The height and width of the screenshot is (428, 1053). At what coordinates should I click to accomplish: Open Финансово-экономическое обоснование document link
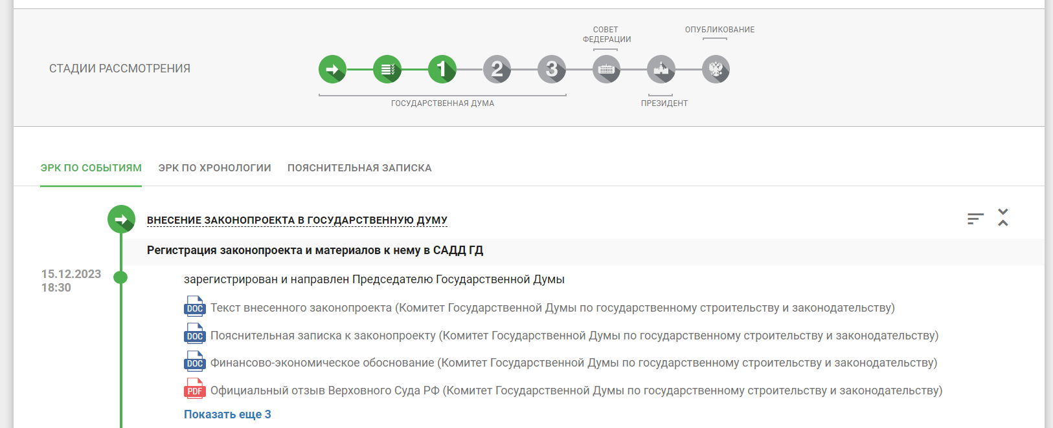click(573, 363)
